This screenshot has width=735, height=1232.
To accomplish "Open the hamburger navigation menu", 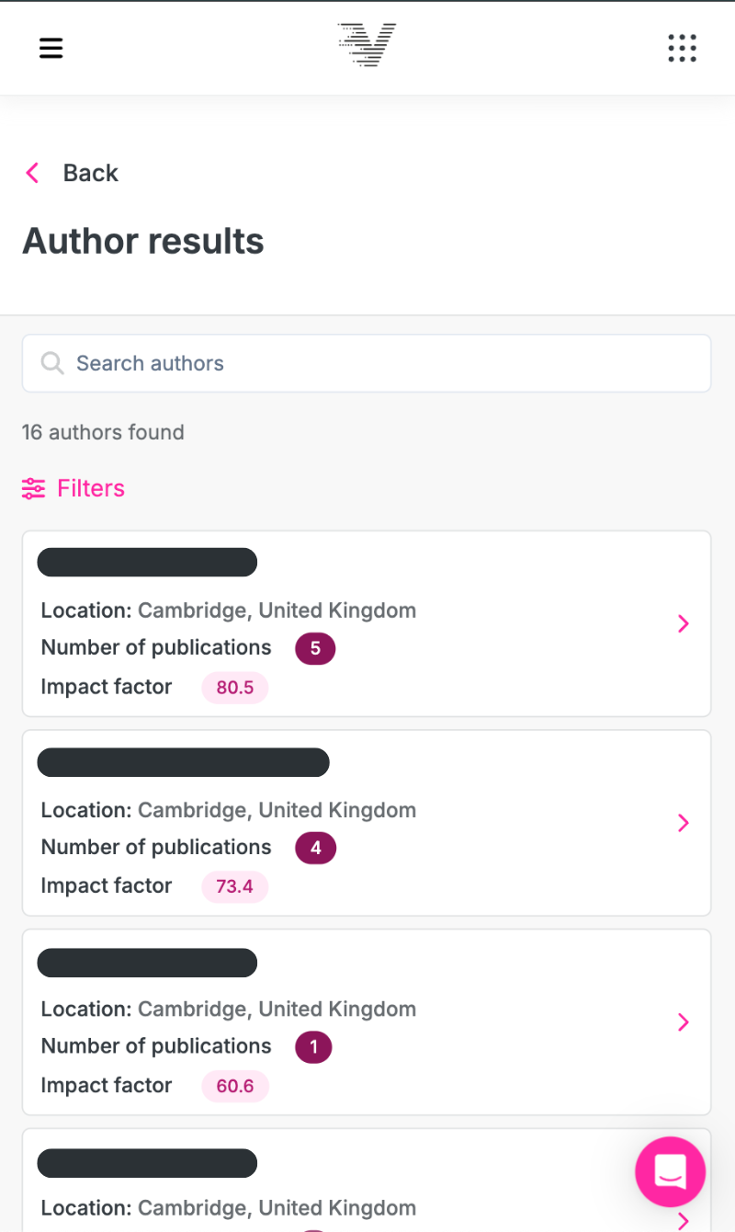I will tap(51, 48).
